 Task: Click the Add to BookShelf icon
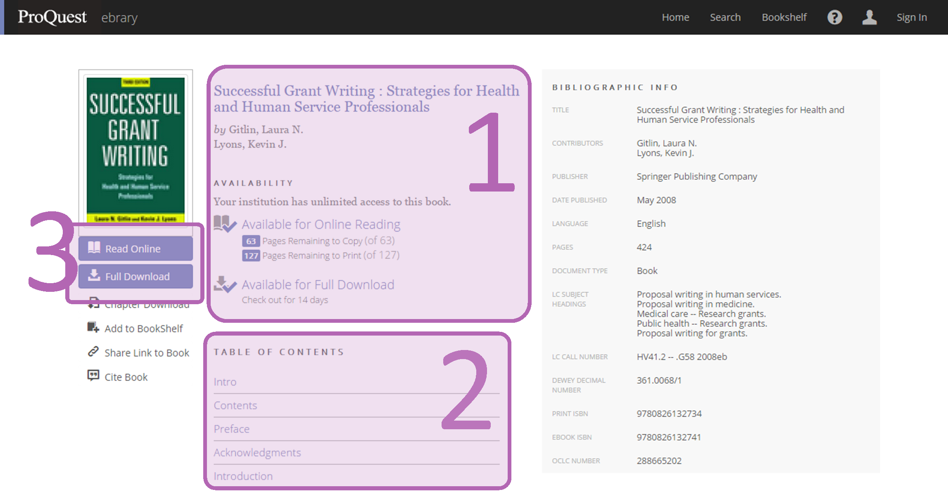click(x=93, y=328)
